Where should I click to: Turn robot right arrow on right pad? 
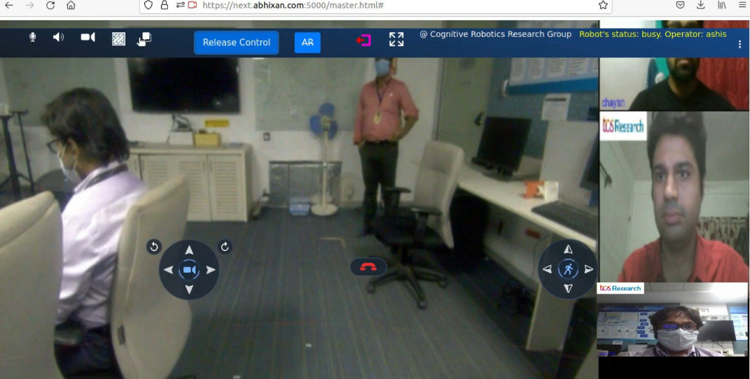tap(589, 269)
